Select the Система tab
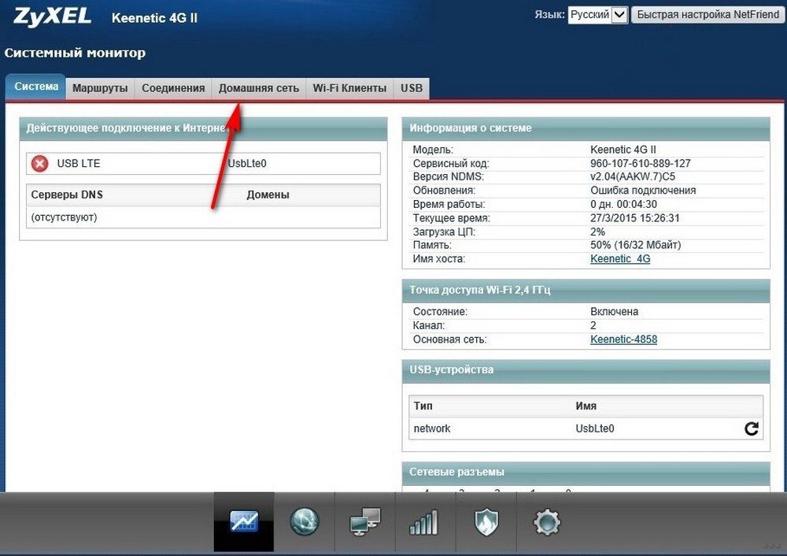The width and height of the screenshot is (787, 556). 35,87
